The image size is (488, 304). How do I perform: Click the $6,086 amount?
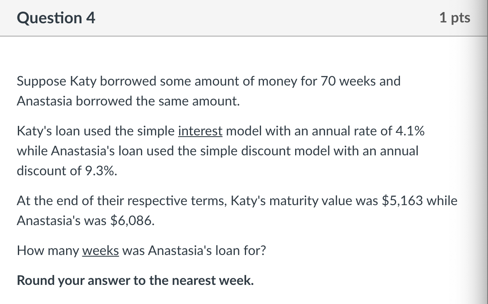pyautogui.click(x=132, y=221)
